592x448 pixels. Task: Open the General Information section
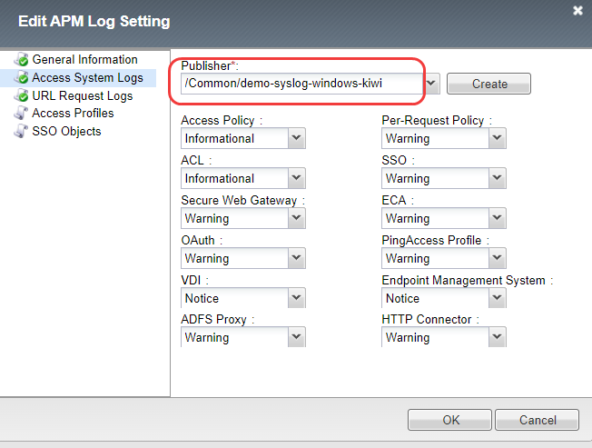pos(84,60)
